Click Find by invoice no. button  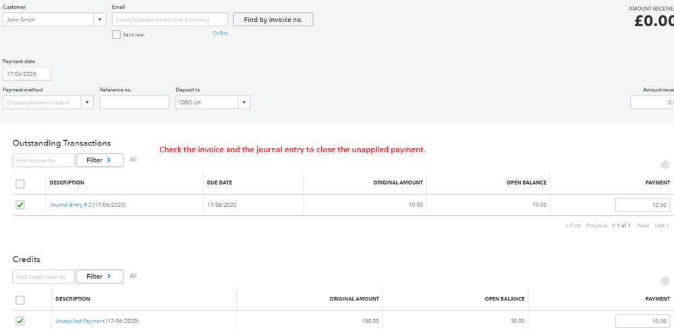pos(273,20)
